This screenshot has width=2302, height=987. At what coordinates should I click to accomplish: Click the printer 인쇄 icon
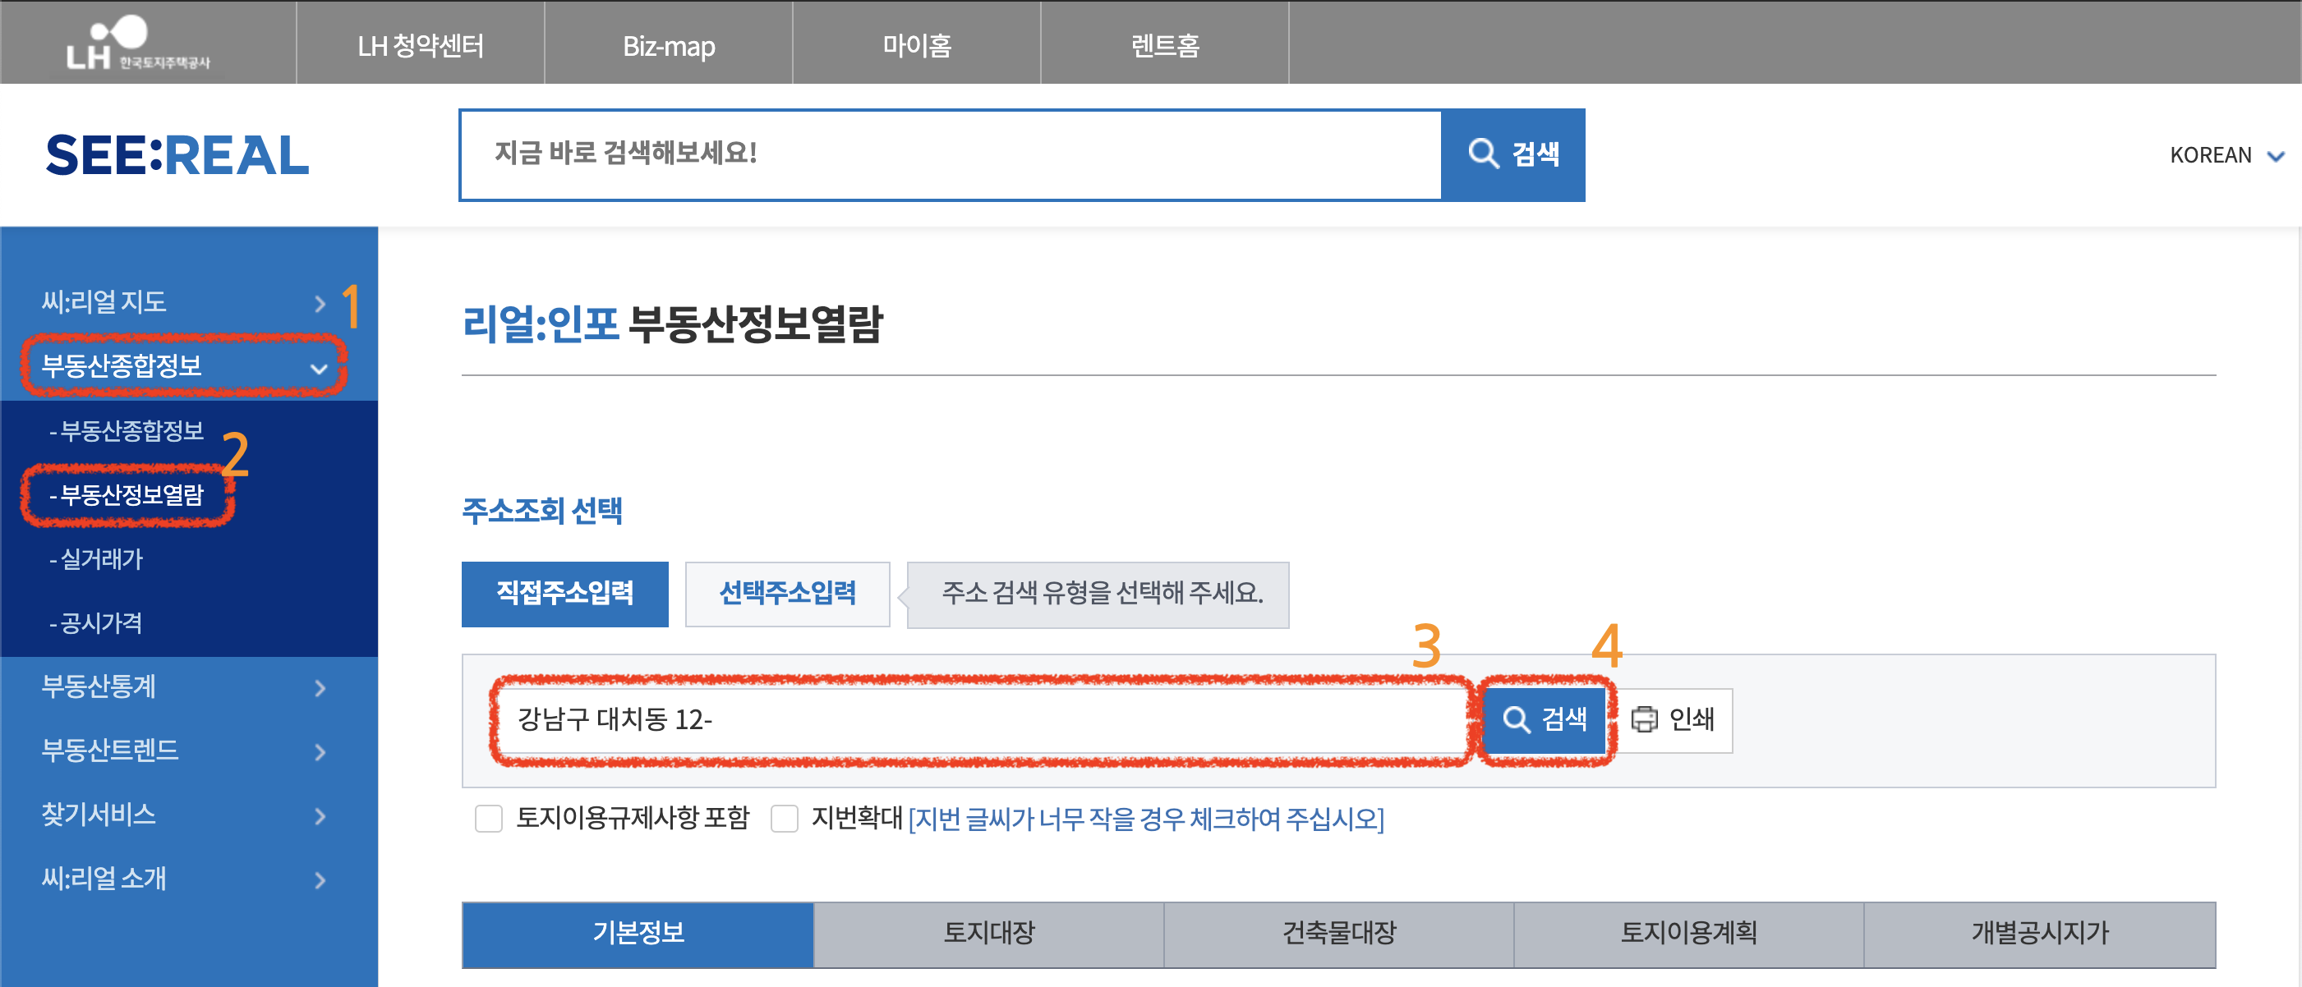[x=1643, y=719]
